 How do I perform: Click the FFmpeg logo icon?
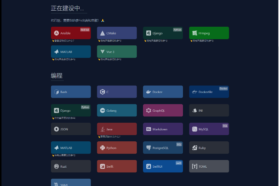pos(195,33)
